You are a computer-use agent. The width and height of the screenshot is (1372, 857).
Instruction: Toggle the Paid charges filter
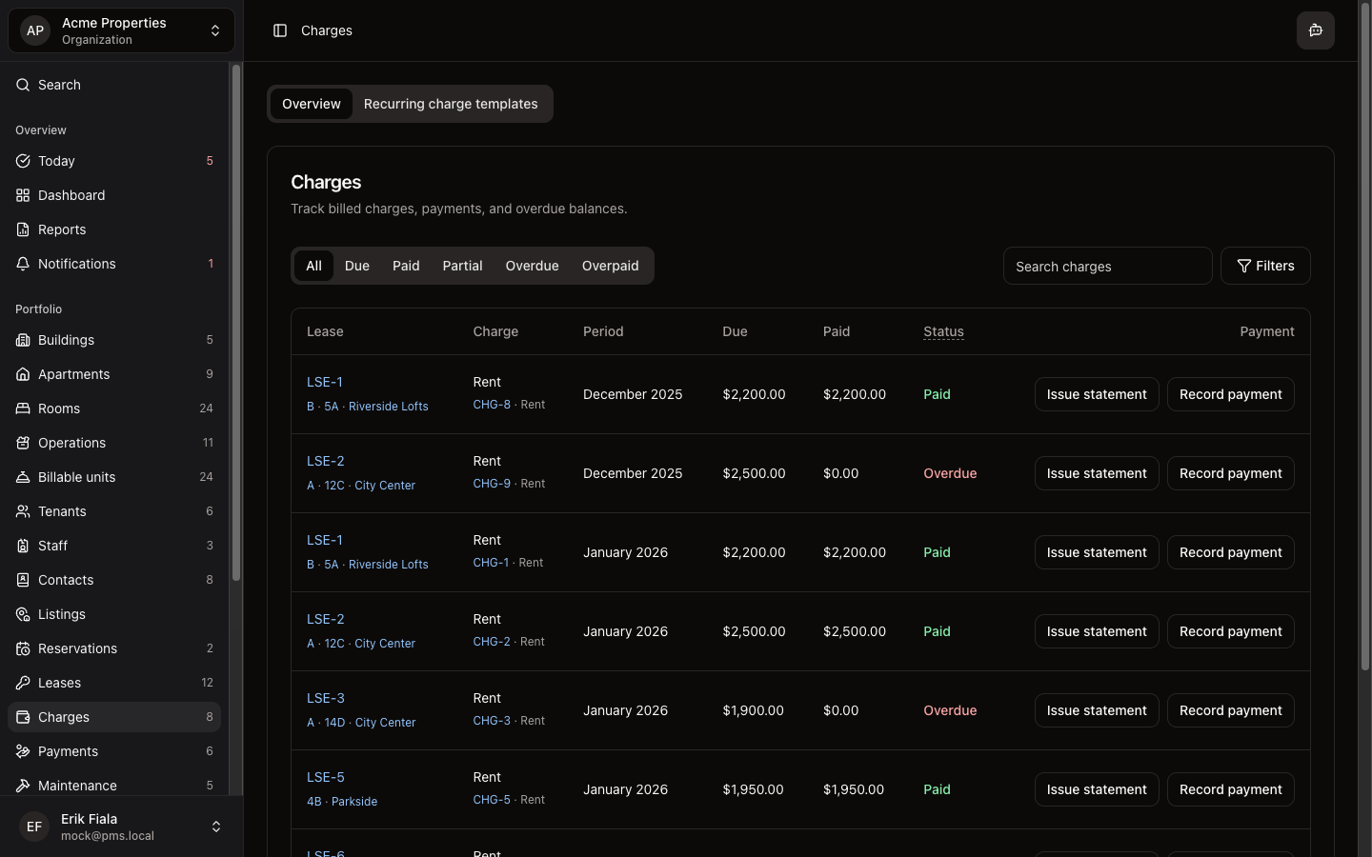coord(405,266)
